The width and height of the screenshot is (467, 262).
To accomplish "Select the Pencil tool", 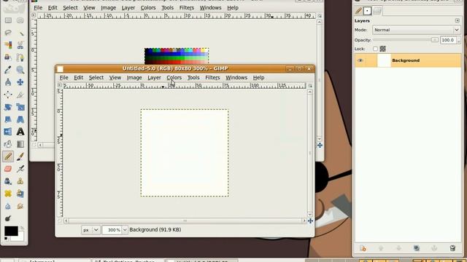I will coord(8,156).
